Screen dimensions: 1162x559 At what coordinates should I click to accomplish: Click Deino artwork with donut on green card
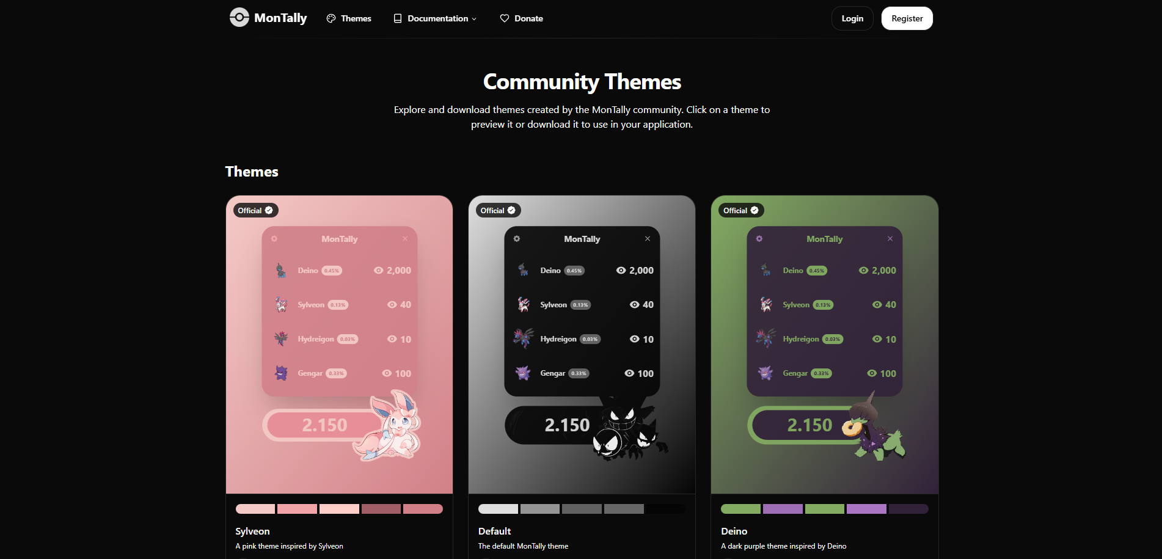tap(874, 427)
